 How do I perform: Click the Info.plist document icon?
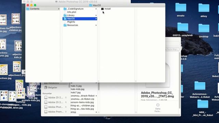65,12
